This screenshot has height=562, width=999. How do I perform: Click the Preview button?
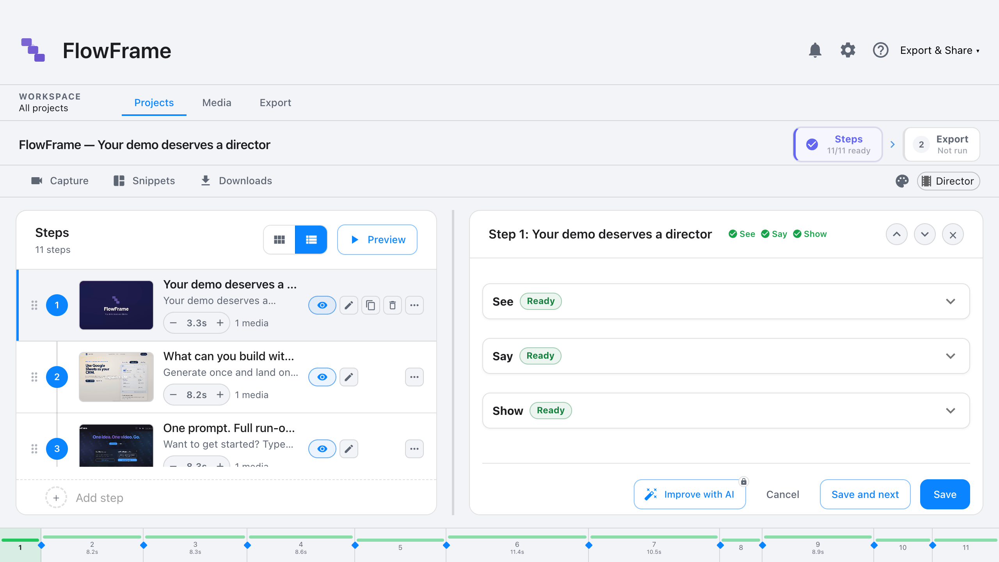(x=377, y=240)
